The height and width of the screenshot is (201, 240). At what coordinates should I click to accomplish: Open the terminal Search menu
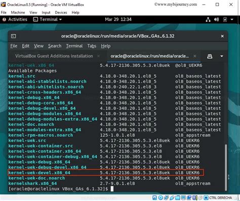[x=55, y=46]
